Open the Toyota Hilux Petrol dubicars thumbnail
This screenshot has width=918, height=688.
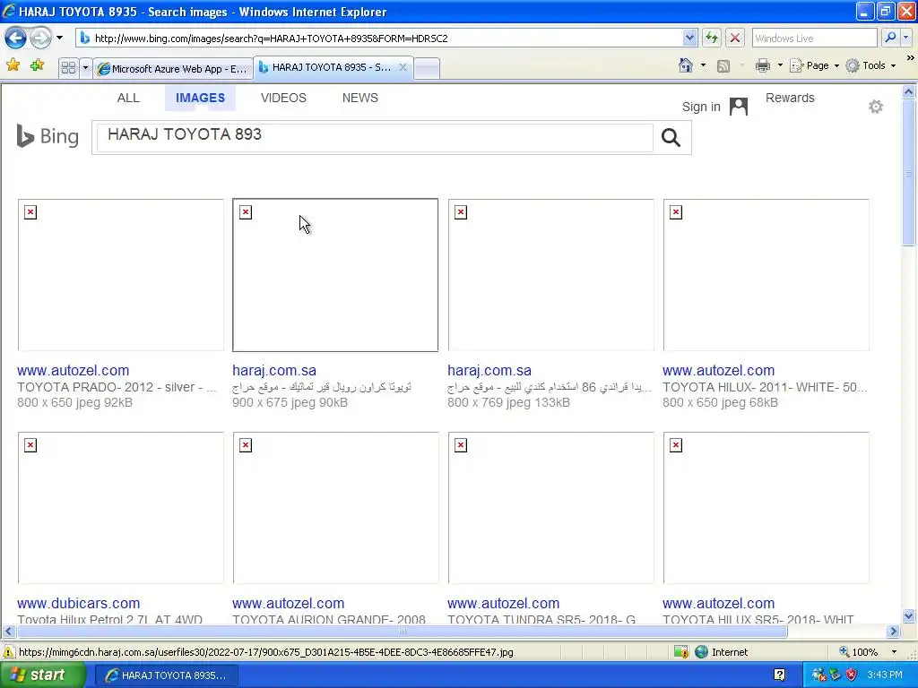point(121,508)
